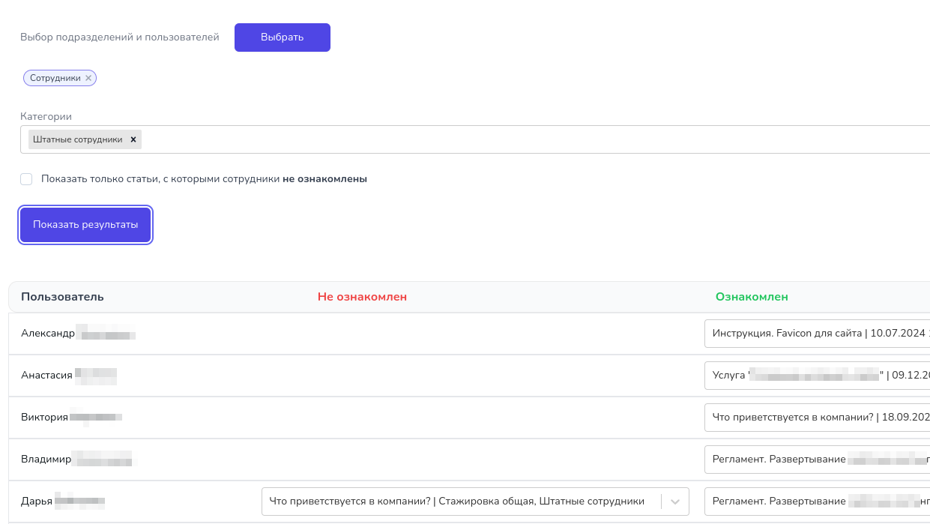The image size is (930, 524).
Task: Open Виктория's Ознакомлен dropdown
Action: (x=817, y=418)
